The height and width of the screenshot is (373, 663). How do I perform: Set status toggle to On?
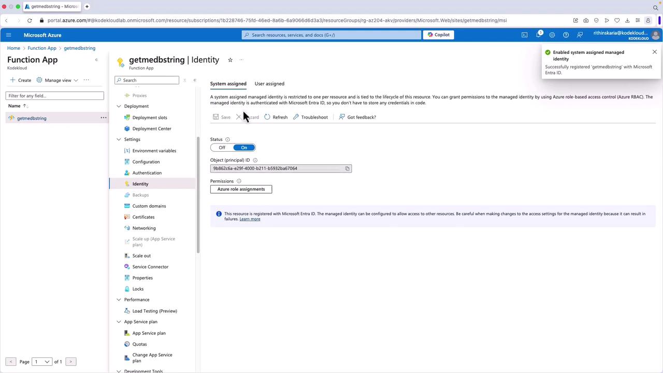(x=244, y=148)
